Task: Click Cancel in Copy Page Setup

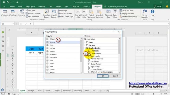Action: [115, 76]
